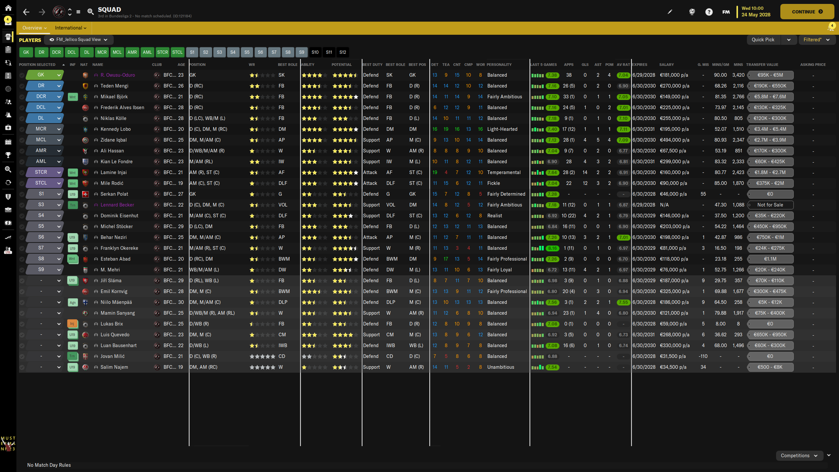Click the U19 team sidebar icon
Viewport: 839px width, 472px height.
8,251
